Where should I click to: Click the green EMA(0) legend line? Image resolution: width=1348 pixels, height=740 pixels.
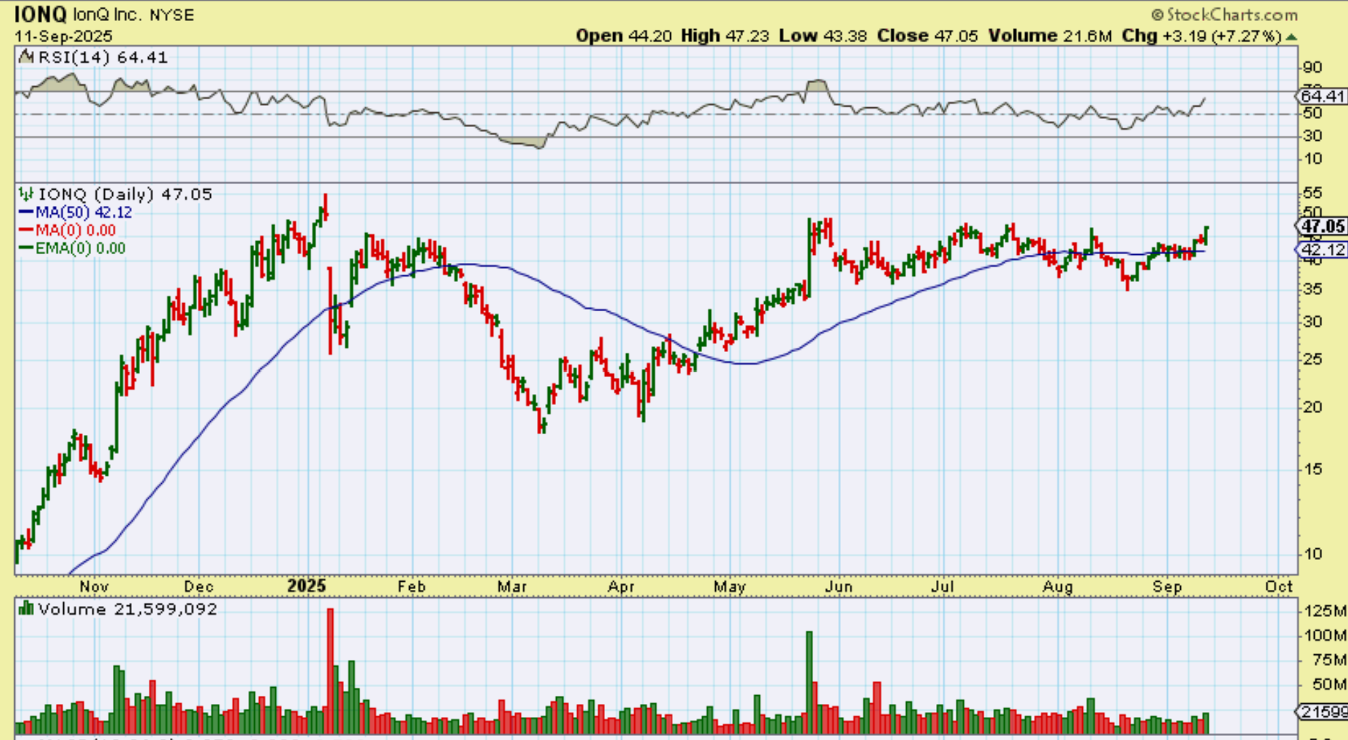tap(26, 248)
